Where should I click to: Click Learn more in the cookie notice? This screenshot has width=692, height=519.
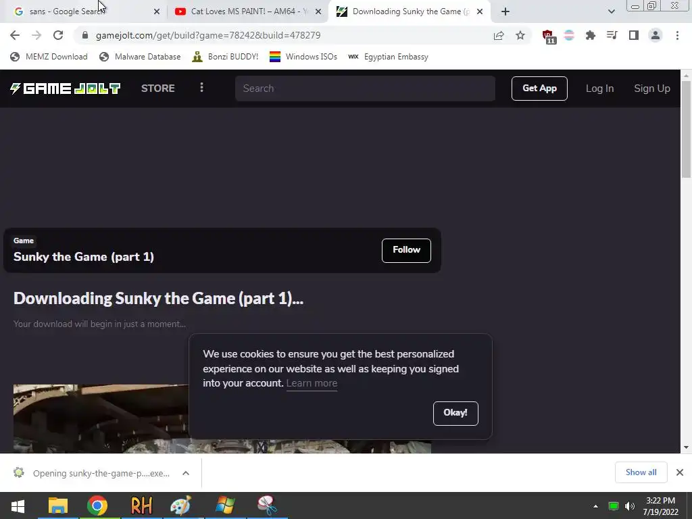click(x=312, y=383)
